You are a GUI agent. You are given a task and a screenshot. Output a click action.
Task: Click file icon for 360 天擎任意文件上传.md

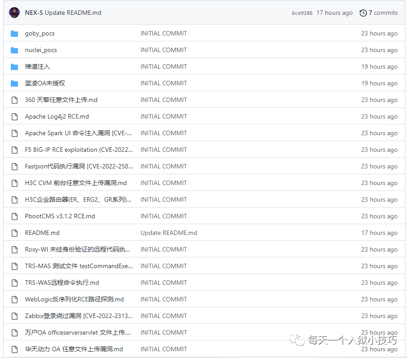[x=15, y=100]
